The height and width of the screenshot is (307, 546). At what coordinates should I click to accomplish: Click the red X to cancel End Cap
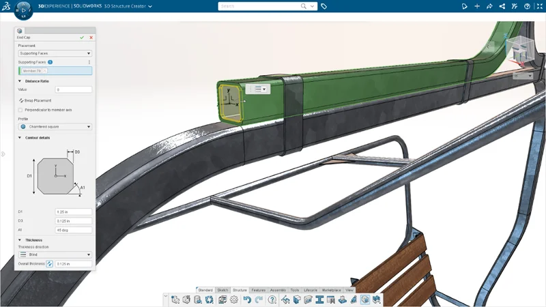pos(91,38)
